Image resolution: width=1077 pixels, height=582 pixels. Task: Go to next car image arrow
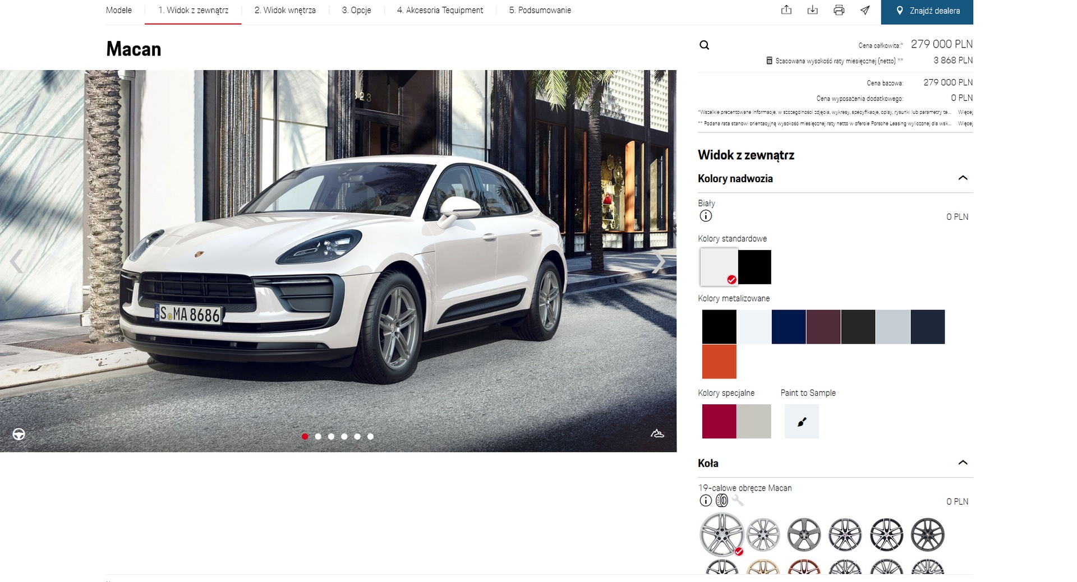(659, 261)
